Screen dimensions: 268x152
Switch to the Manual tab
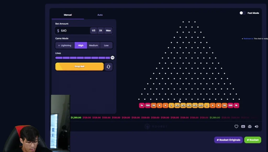(68, 15)
